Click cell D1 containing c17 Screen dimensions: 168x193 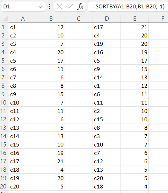107,27
